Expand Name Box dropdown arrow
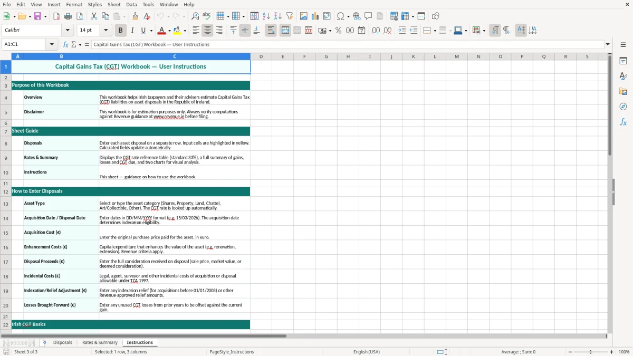Viewport: 633px width, 356px height. tap(52, 44)
